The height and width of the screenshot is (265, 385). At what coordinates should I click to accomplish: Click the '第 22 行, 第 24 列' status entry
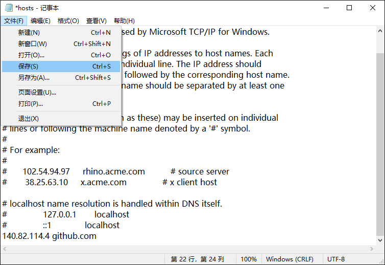[198, 259]
